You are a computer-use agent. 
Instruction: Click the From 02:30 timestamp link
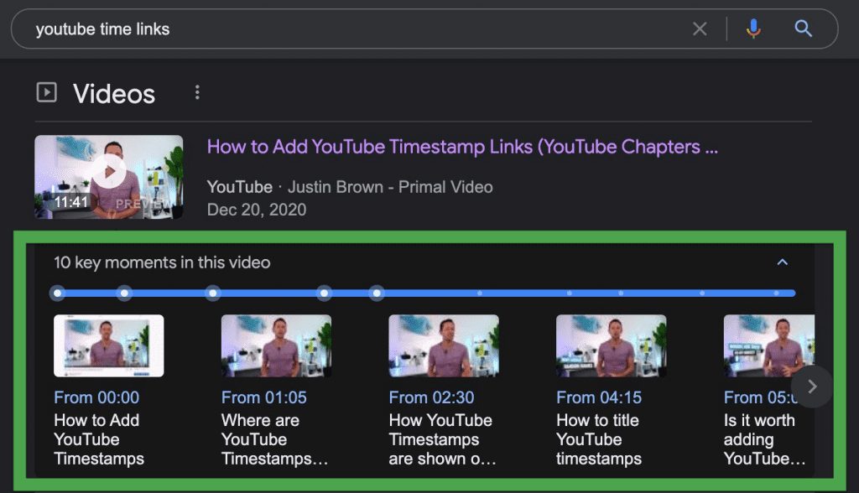click(432, 397)
